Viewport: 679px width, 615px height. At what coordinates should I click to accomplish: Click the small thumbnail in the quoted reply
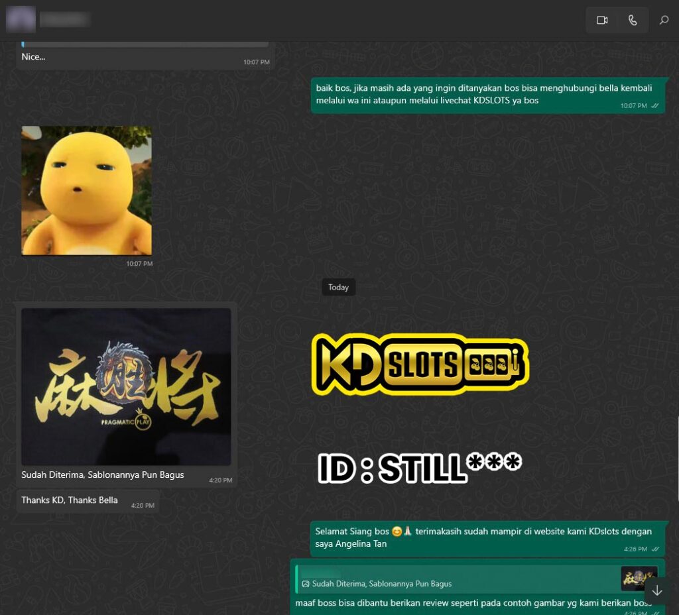639,578
